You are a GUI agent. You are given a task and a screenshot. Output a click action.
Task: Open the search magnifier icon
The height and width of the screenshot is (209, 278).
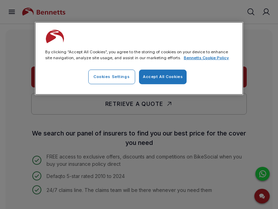(x=251, y=12)
